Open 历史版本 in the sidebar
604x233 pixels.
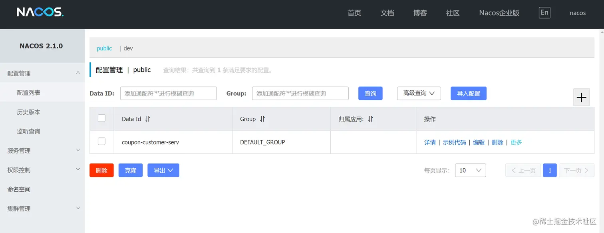click(x=42, y=112)
